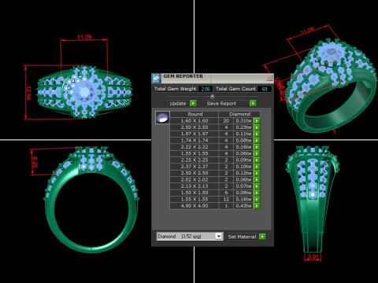Viewport: 378px width, 283px height.
Task: Click the count 12 cell
Action: 226,200
